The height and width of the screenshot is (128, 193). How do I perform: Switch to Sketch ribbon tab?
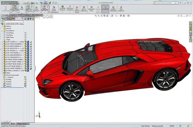[20, 15]
